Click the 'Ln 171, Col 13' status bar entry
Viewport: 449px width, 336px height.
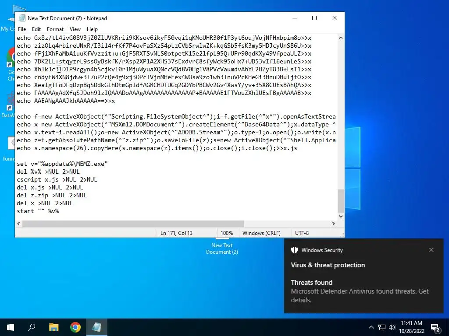pyautogui.click(x=176, y=233)
